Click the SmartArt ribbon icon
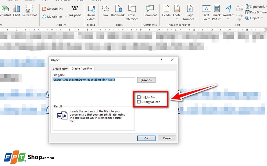Image resolution: width=267 pixels, height=166 pixels. (x=5, y=11)
